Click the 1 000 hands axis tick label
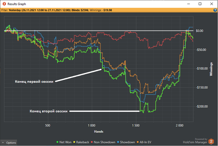This screenshot has width=218, height=146. pyautogui.click(x=92, y=125)
